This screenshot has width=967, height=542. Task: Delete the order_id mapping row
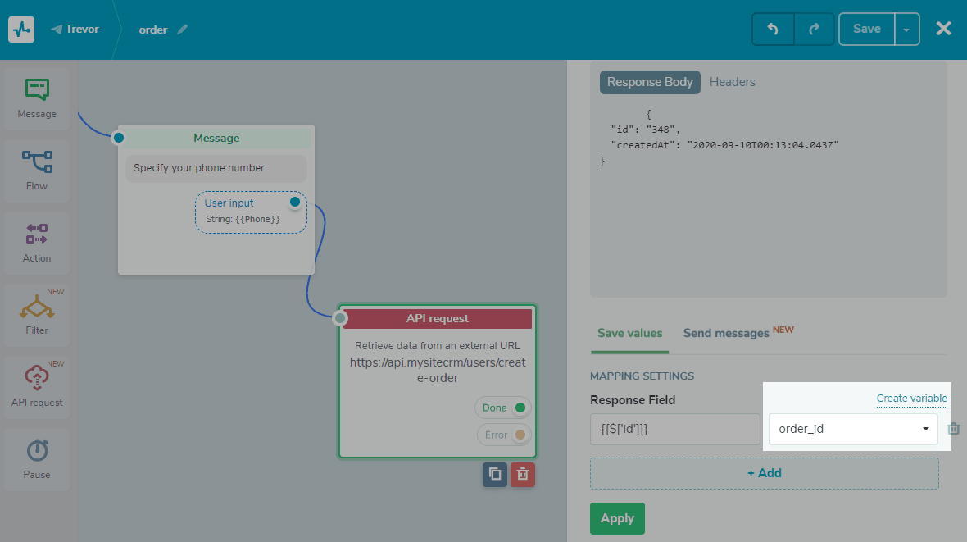tap(953, 428)
